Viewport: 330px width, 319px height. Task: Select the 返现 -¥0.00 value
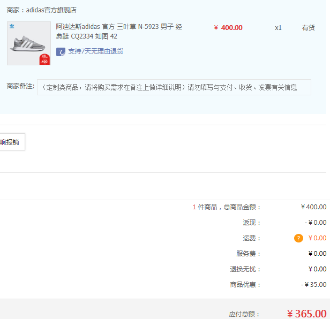pos(316,223)
